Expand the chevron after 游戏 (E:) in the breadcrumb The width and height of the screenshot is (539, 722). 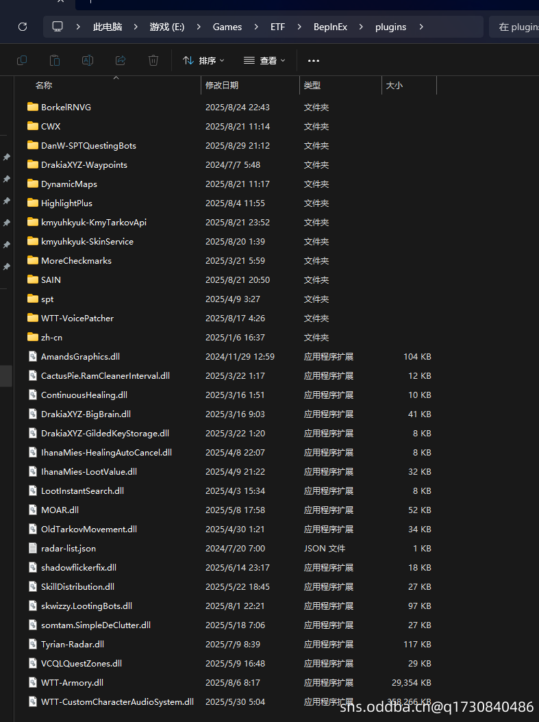(199, 27)
